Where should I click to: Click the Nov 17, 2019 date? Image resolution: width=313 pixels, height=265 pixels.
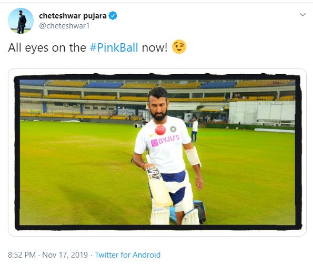(x=65, y=255)
